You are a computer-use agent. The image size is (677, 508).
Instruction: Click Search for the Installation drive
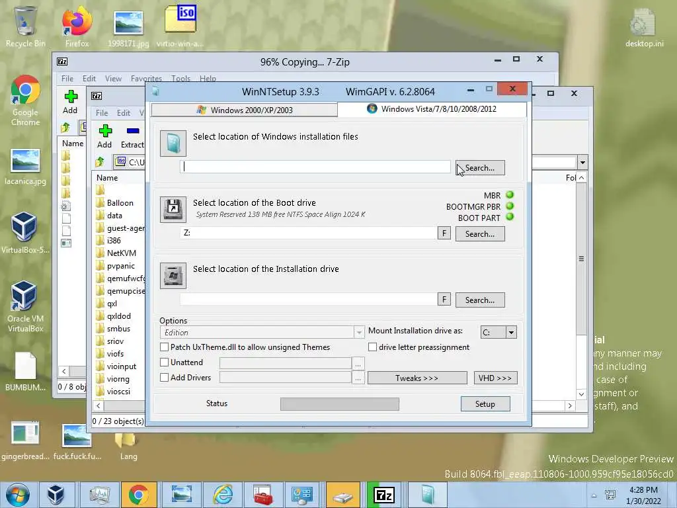click(480, 300)
